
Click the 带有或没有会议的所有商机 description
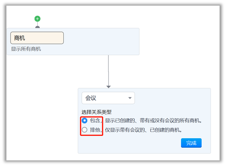pyautogui.click(x=154, y=121)
